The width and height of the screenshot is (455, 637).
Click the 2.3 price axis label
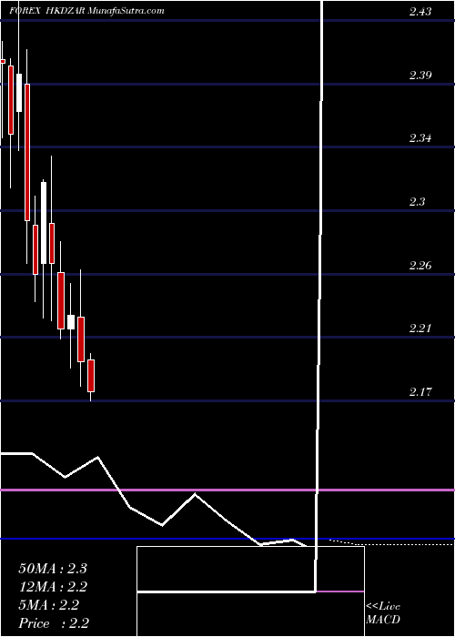pos(417,201)
